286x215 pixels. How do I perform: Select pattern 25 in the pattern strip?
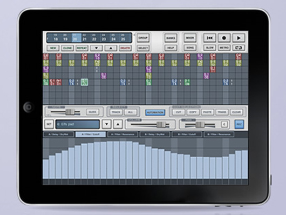point(123,38)
